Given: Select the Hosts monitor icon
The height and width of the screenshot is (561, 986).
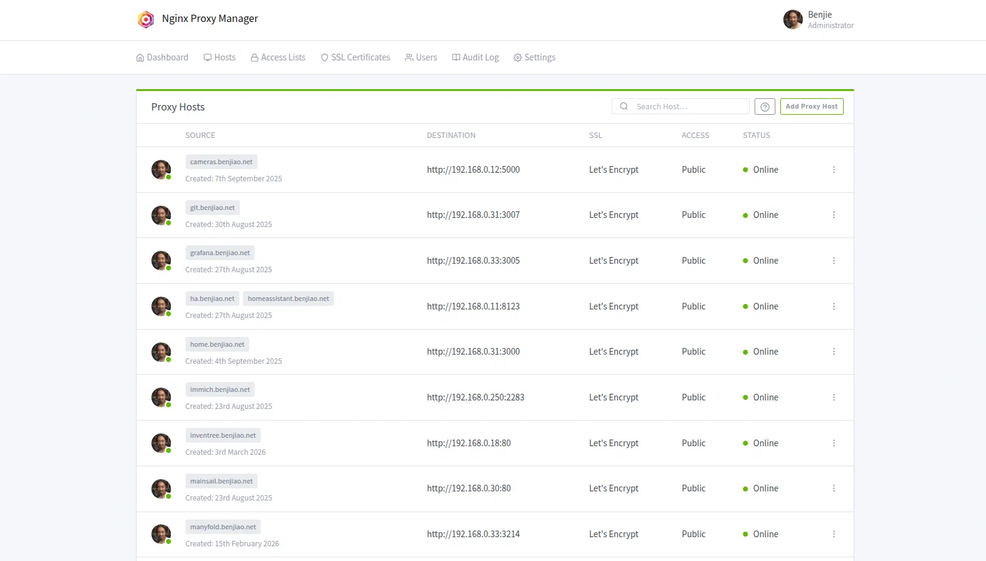Looking at the screenshot, I should [208, 57].
